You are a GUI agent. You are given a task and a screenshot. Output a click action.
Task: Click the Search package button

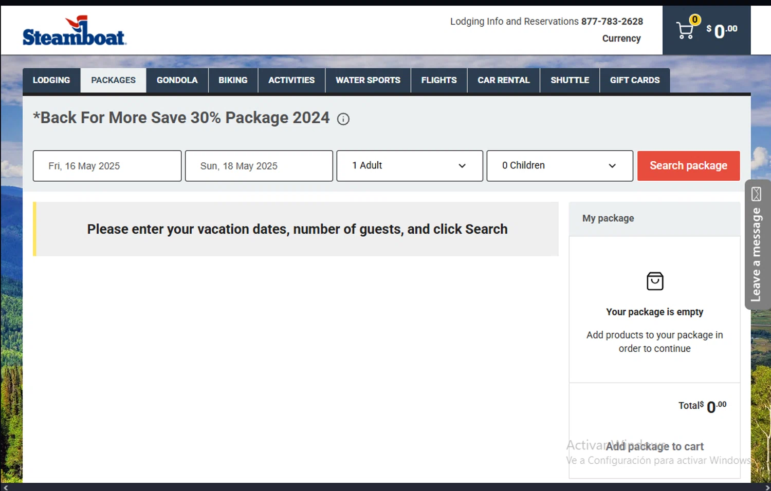(689, 166)
